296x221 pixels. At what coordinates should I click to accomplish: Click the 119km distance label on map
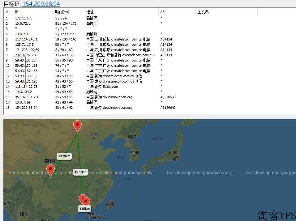coord(84,209)
